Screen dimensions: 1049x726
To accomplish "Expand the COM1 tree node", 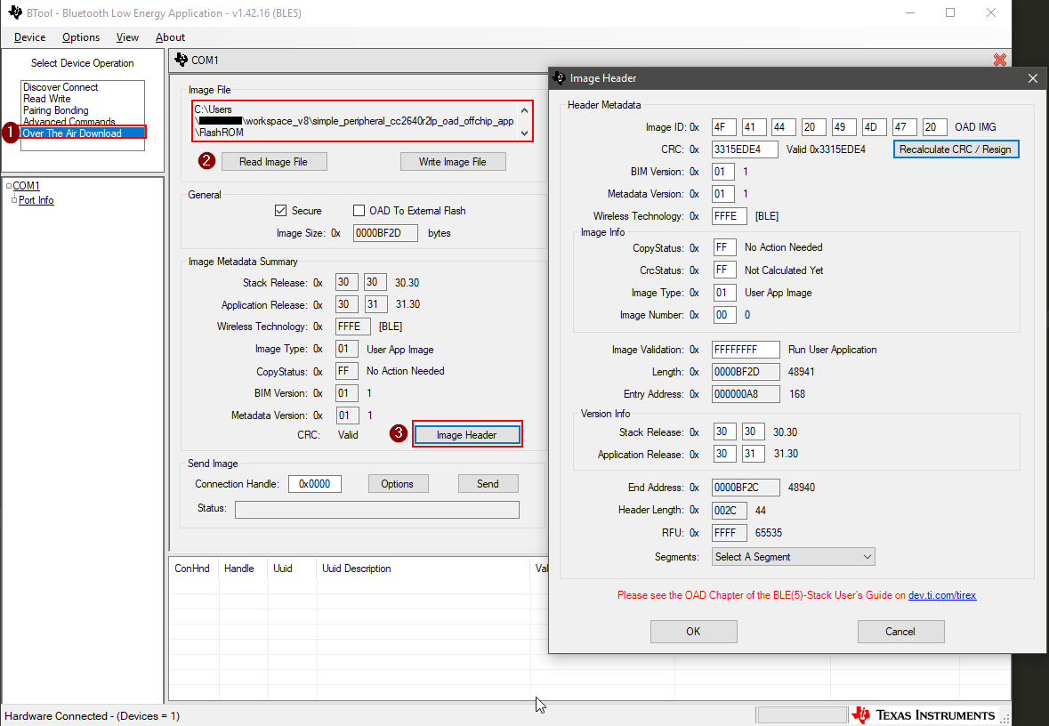I will tap(9, 186).
